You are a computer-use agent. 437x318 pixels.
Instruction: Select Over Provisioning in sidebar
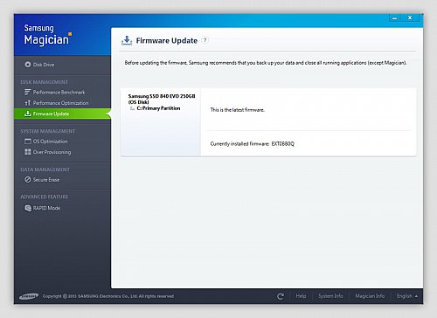coord(52,152)
